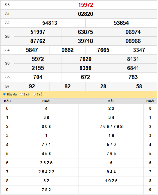Click G3 result 63875

coord(85,32)
